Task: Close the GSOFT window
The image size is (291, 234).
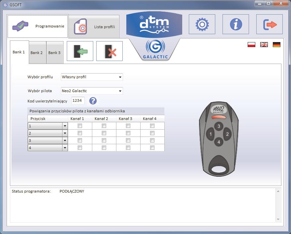Action: coord(281,4)
